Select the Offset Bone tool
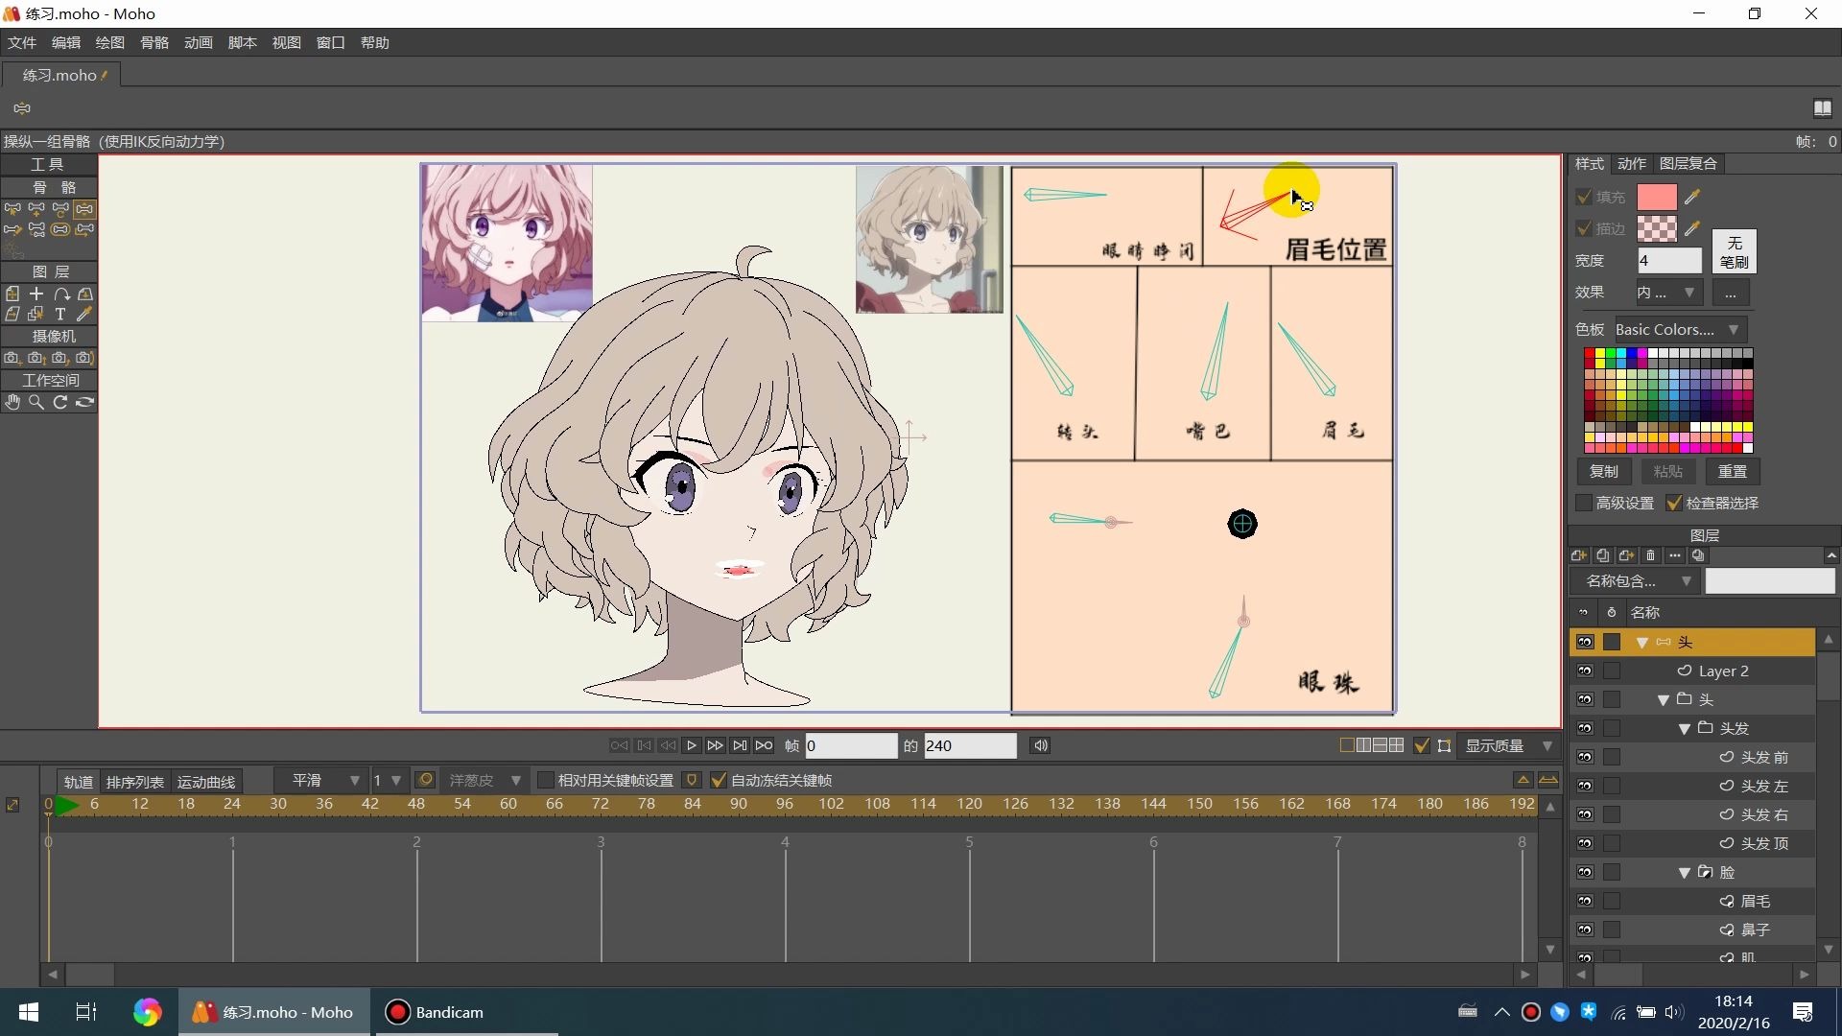The image size is (1842, 1036). tap(85, 229)
